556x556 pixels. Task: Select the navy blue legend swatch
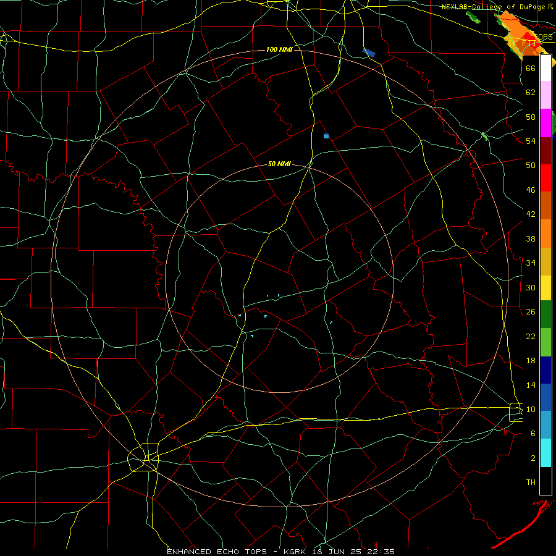pos(545,370)
